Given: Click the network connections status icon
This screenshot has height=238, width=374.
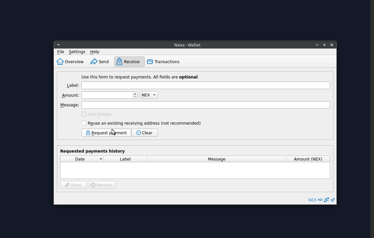Looking at the screenshot, I should [326, 200].
